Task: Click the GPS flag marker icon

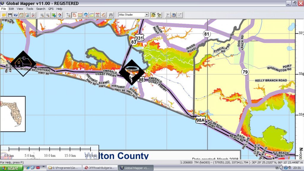Action: tap(168, 15)
